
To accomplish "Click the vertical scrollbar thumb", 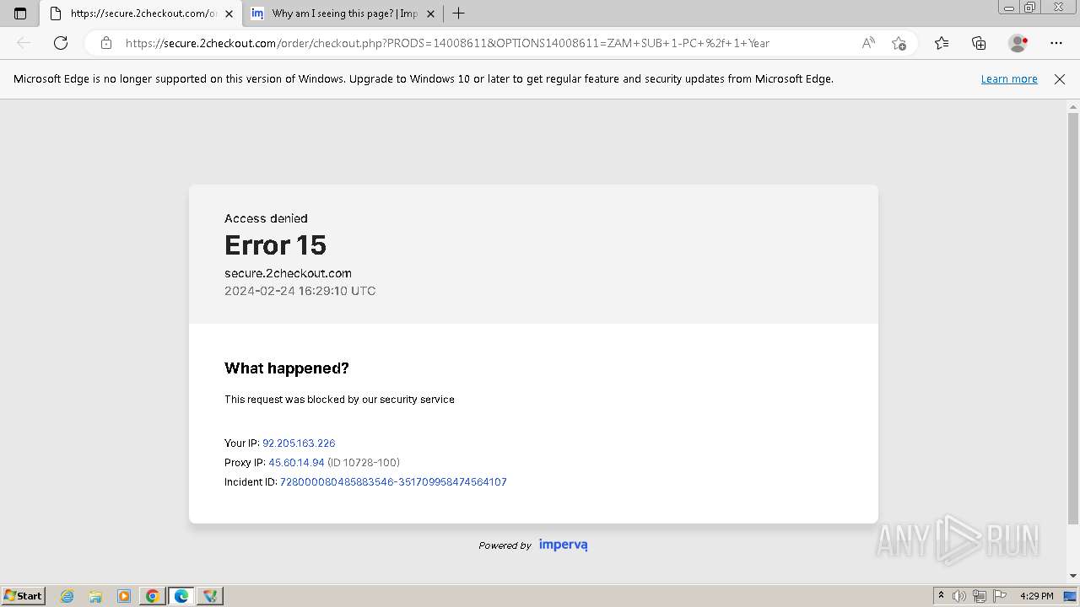I will 1073,319.
